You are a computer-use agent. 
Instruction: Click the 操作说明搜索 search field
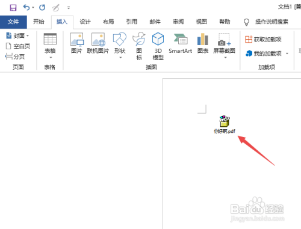click(x=272, y=22)
